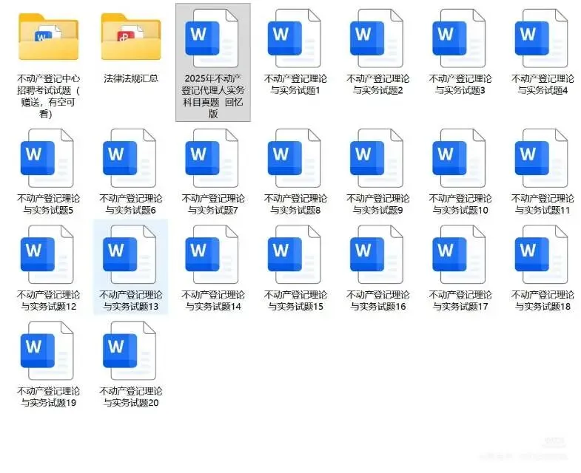Click the label 不动产登记理论与实务试题6
The image size is (581, 473).
(131, 204)
